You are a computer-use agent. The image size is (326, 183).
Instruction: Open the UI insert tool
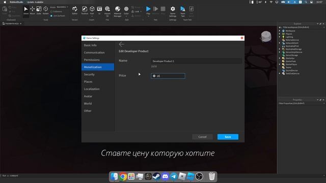(x=99, y=10)
